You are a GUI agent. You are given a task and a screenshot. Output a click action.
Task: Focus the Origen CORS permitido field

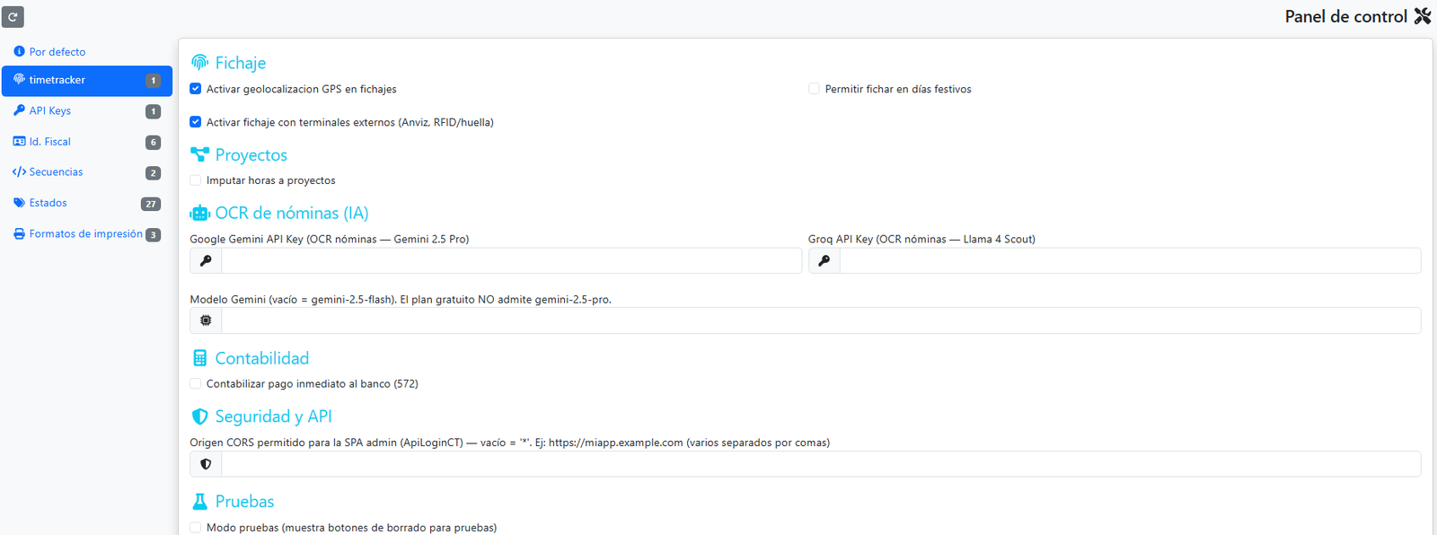[821, 464]
